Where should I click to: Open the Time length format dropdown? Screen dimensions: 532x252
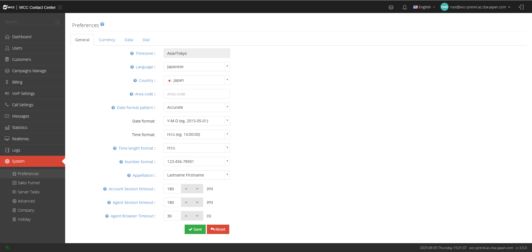pos(197,148)
